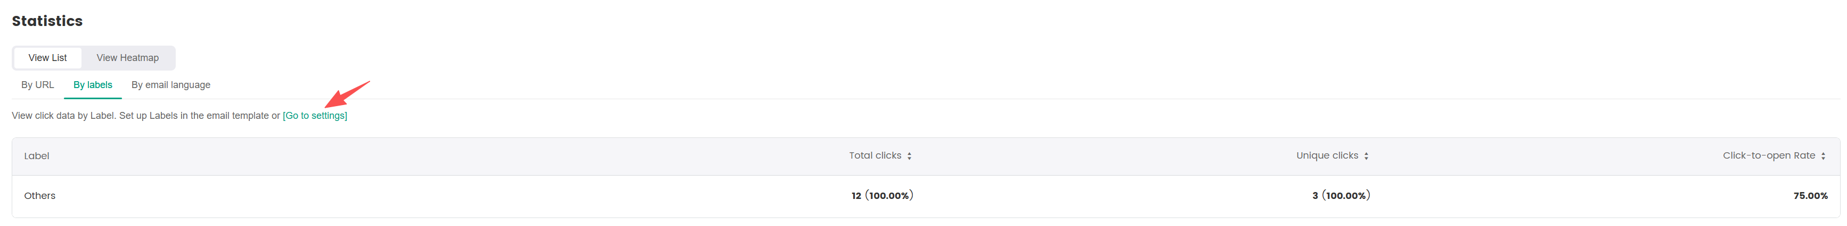This screenshot has height=226, width=1847.
Task: Click the 3 (100.00%) unique clicks value
Action: click(1341, 196)
